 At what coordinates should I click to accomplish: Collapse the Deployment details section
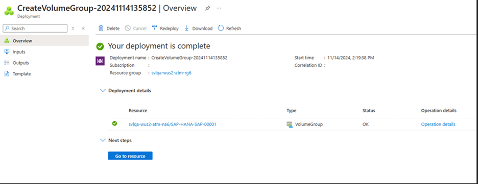pos(103,90)
